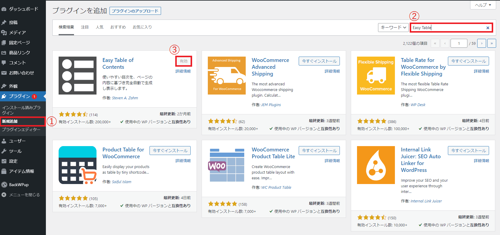This screenshot has height=235, width=500.
Task: Click Internal Link Juicer plugin thumbnail
Action: pos(376,165)
